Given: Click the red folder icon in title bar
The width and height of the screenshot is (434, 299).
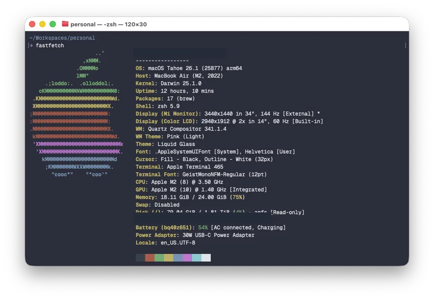Looking at the screenshot, I should click(65, 24).
